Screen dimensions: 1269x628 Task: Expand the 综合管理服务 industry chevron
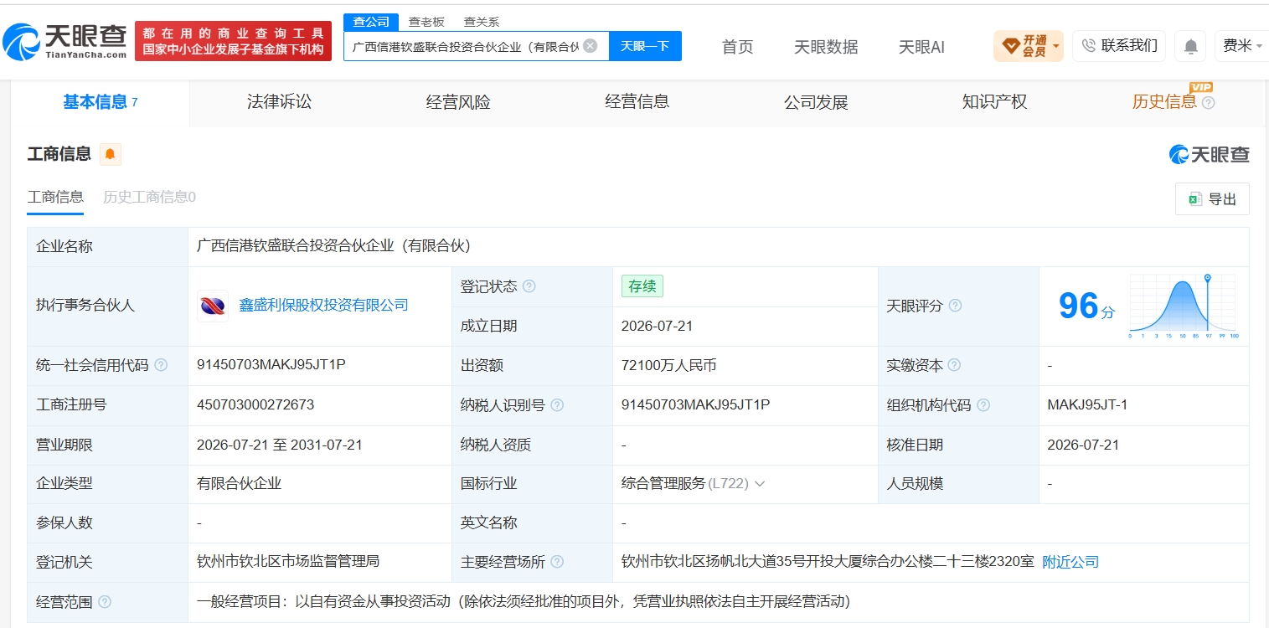[x=760, y=484]
